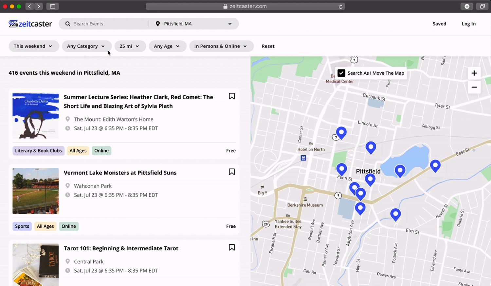Open Vermont Lake Monsters at Pittsfield Suns
The width and height of the screenshot is (491, 286).
click(120, 173)
